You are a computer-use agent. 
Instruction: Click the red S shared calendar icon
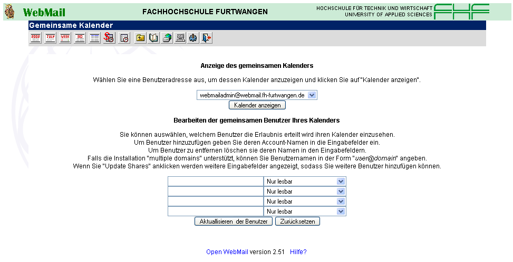click(x=109, y=38)
